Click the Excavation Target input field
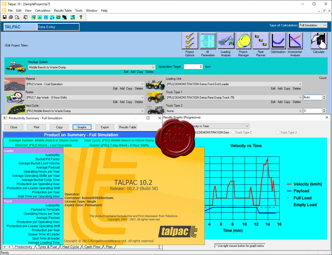Viewport: 332px width, 255px height. pos(193,67)
